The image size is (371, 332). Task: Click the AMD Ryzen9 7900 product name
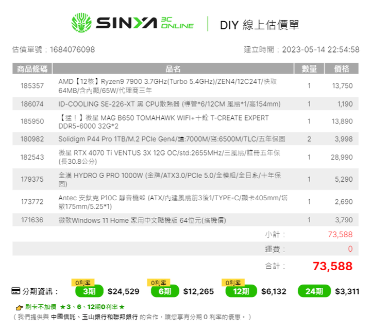[167, 86]
